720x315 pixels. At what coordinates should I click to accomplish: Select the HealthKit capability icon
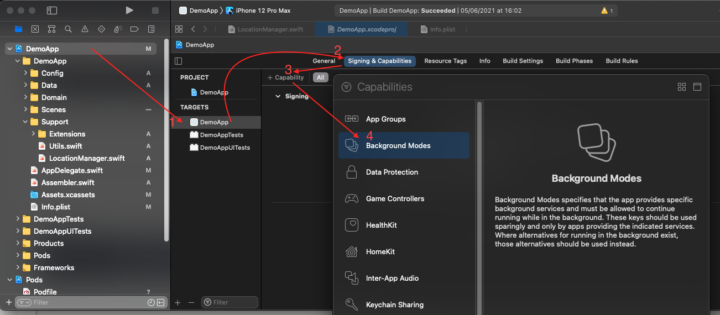tap(351, 225)
